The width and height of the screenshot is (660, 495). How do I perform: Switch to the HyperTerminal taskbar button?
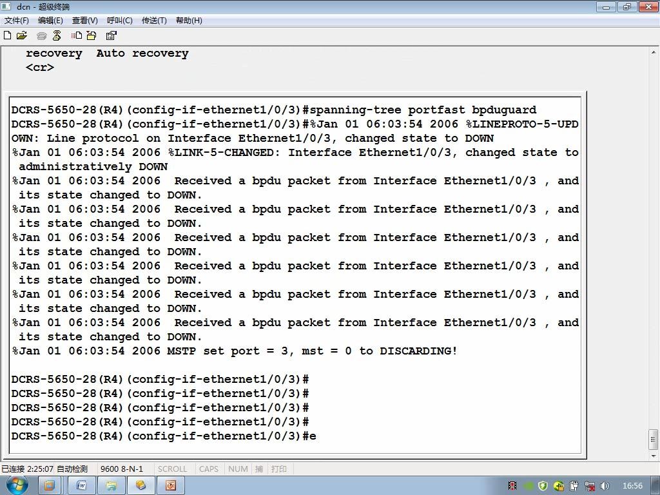point(141,486)
